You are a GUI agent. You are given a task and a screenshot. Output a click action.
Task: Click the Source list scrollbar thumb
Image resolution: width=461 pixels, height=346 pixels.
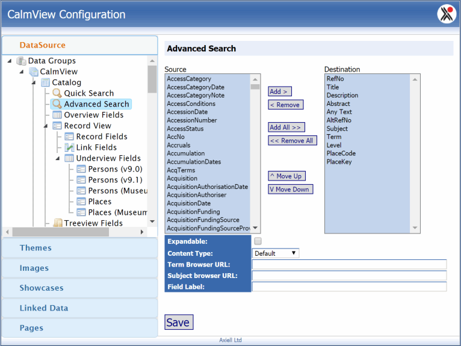click(255, 87)
